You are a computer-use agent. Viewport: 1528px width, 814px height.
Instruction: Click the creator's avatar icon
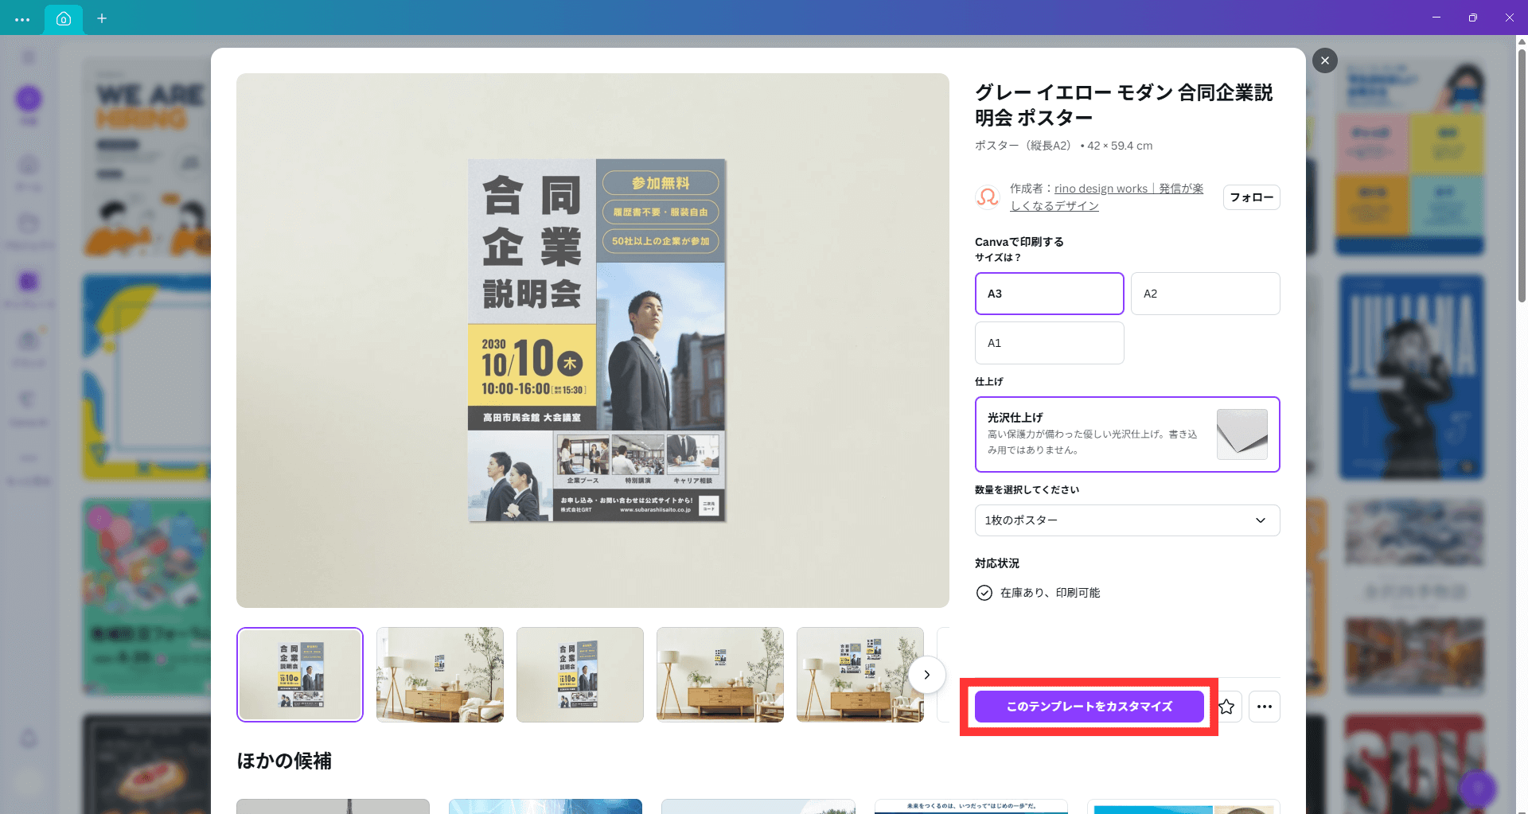pyautogui.click(x=988, y=197)
